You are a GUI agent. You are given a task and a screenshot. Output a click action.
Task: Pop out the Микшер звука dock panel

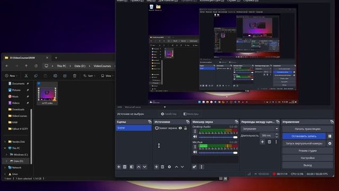236,121
